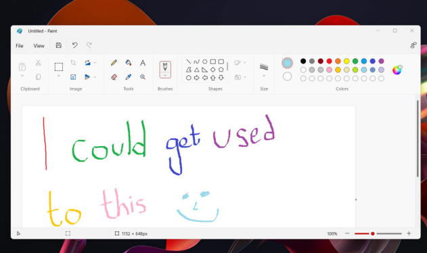The image size is (427, 253).
Task: Select the Line shape
Action: 188,62
